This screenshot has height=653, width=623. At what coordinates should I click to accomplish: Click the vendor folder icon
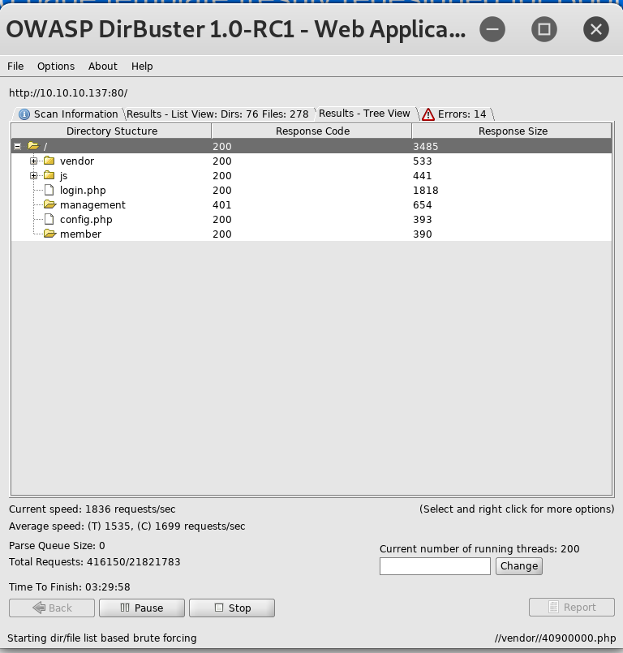coord(49,161)
